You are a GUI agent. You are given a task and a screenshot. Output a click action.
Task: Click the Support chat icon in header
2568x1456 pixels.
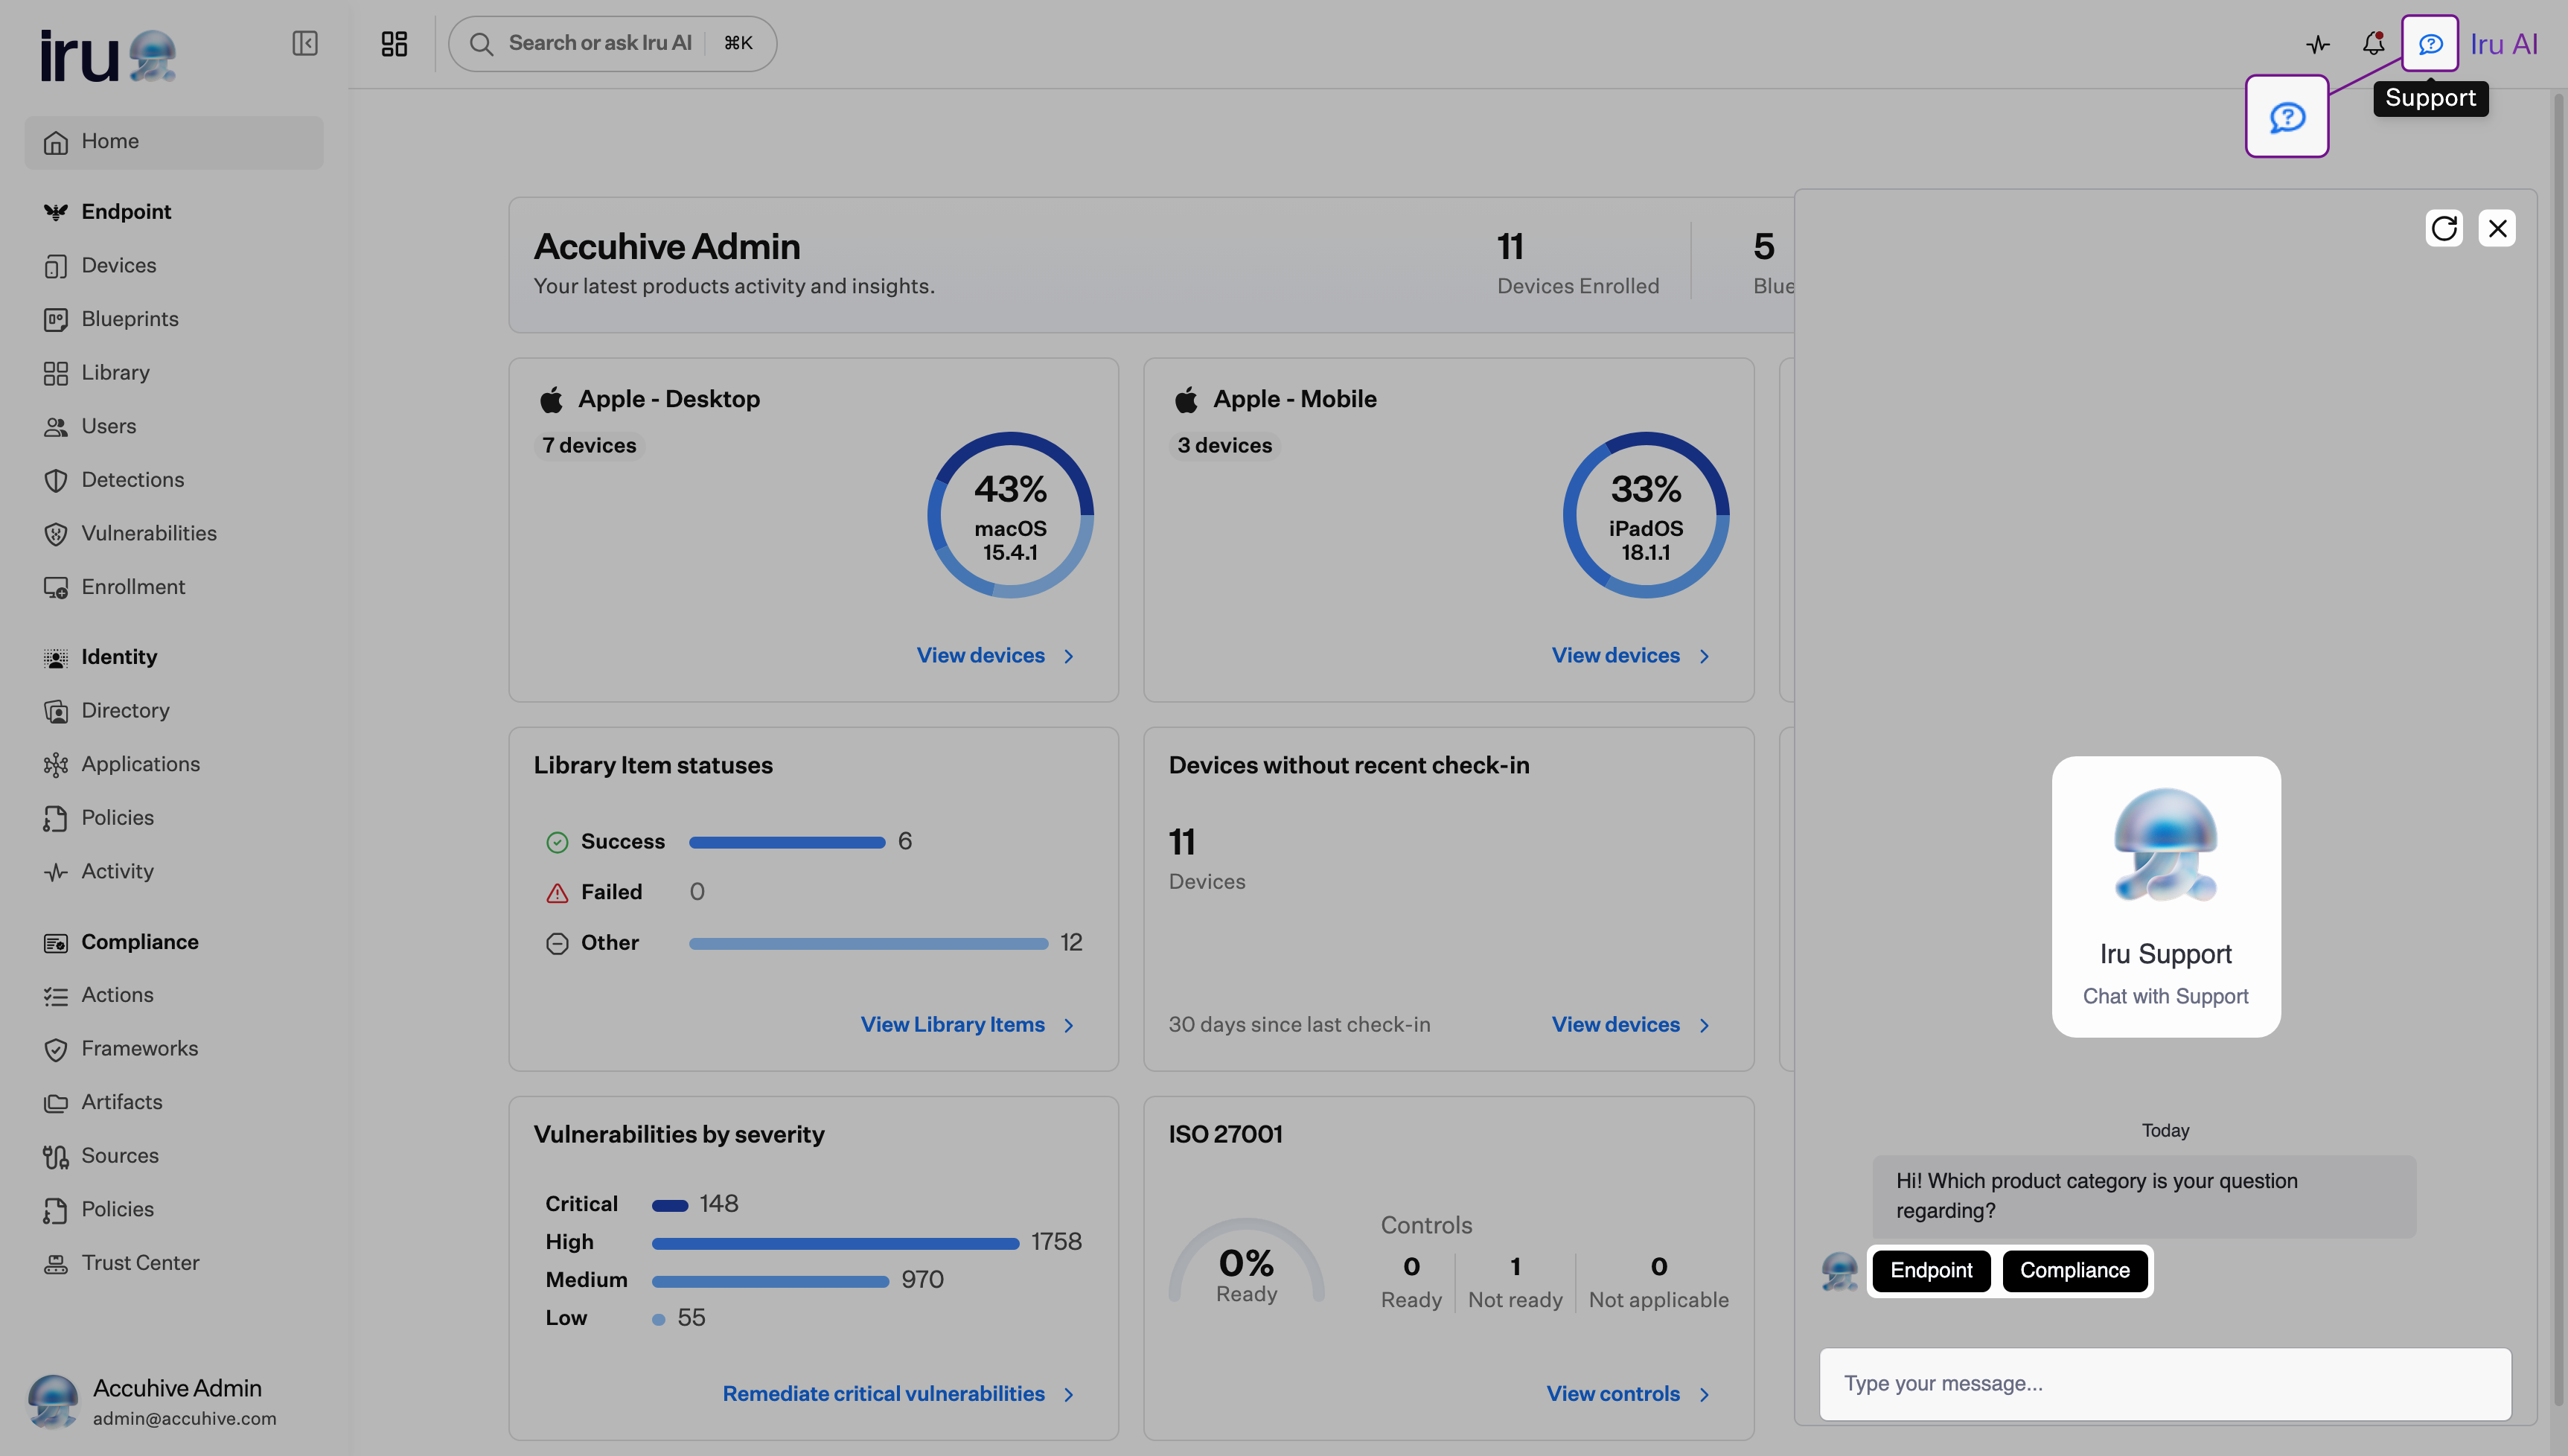click(2430, 44)
